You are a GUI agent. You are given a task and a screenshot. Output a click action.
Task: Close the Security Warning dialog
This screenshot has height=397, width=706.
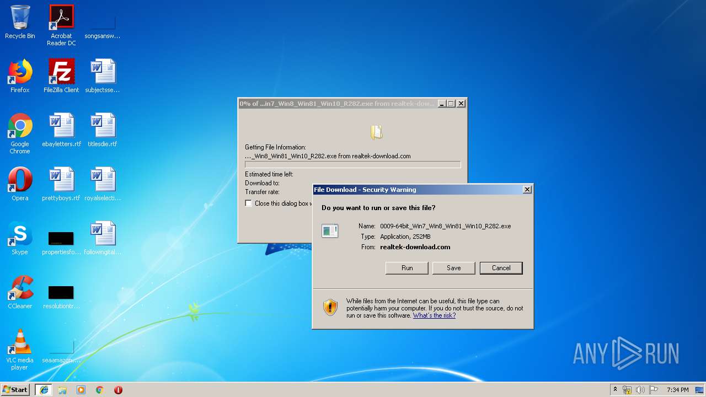click(527, 190)
